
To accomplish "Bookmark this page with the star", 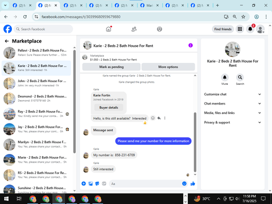I will [x=243, y=17].
